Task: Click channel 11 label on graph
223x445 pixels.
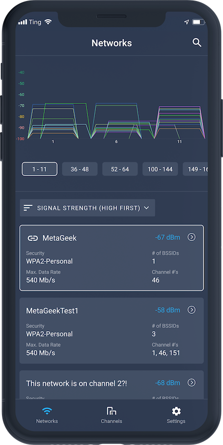Action: (179, 142)
